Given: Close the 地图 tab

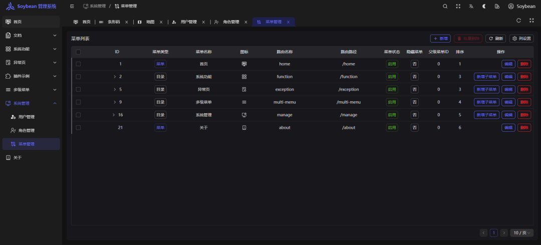Looking at the screenshot, I should pos(161,22).
